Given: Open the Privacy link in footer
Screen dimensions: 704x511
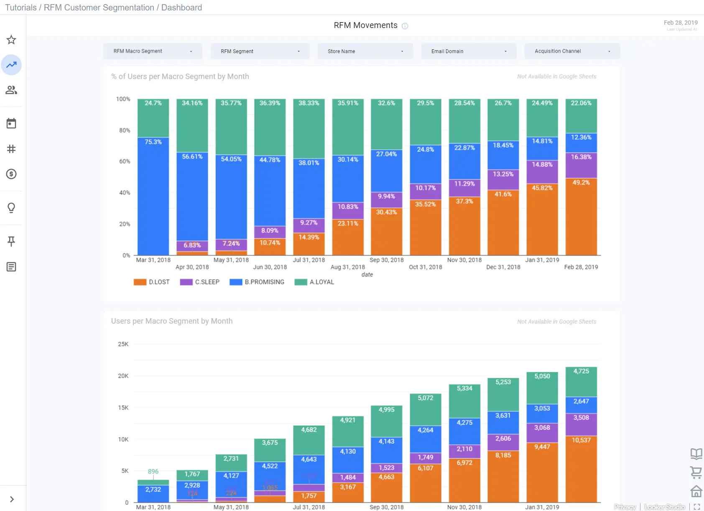Looking at the screenshot, I should click(625, 507).
